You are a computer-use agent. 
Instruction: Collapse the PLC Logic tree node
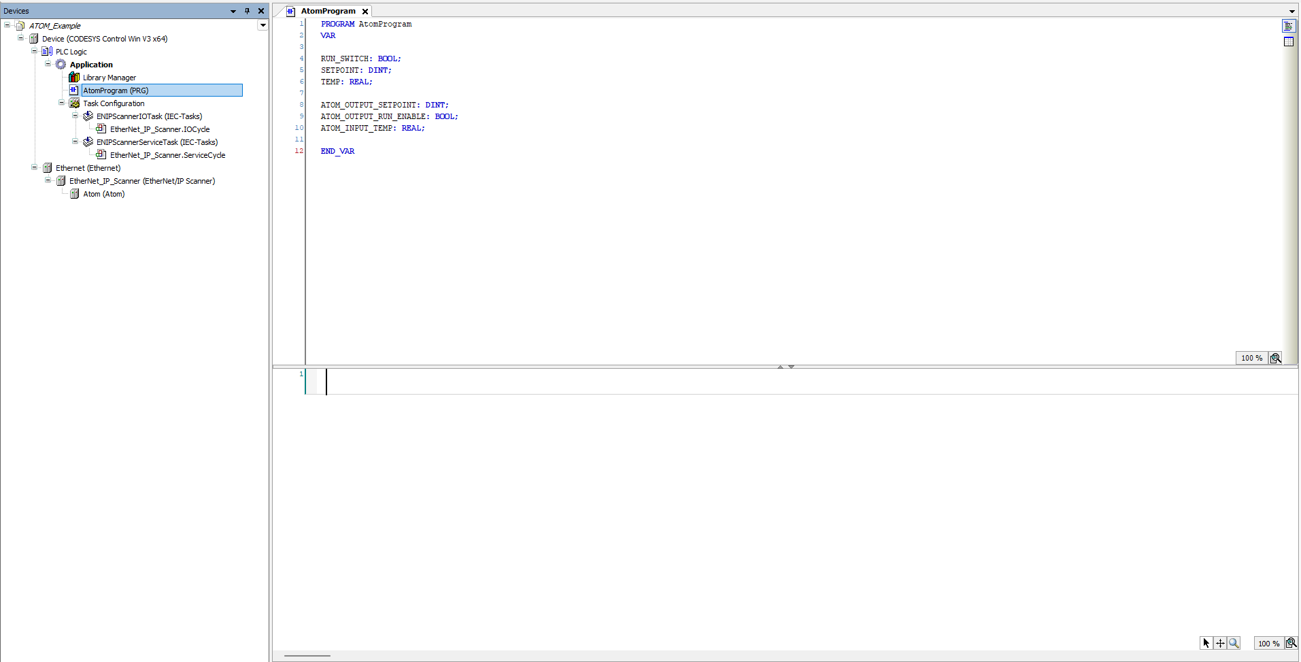[x=33, y=51]
